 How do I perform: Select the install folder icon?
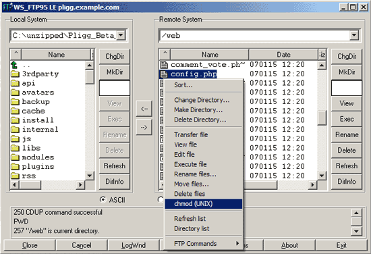tap(15, 120)
